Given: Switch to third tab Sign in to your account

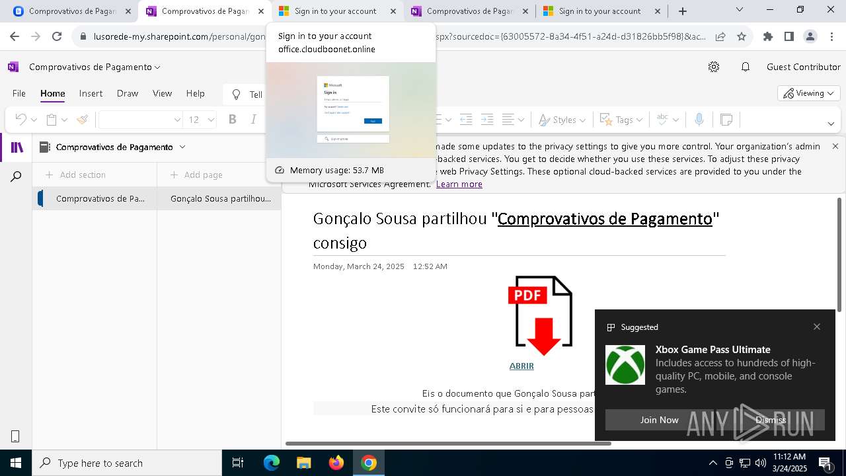Looking at the screenshot, I should (337, 11).
